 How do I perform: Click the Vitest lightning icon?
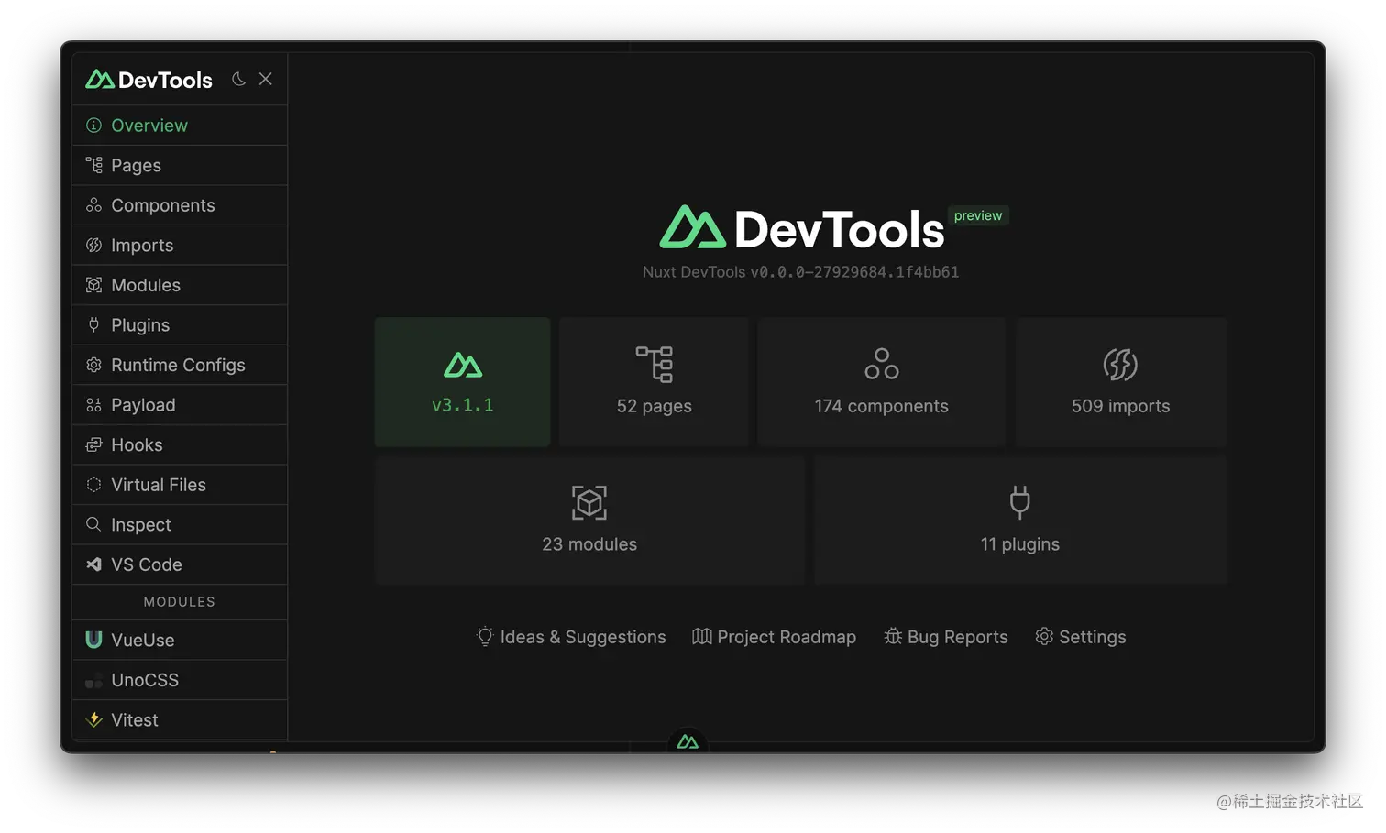pos(93,720)
